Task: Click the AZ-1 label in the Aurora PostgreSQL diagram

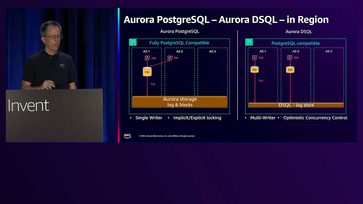Action: tap(146, 51)
